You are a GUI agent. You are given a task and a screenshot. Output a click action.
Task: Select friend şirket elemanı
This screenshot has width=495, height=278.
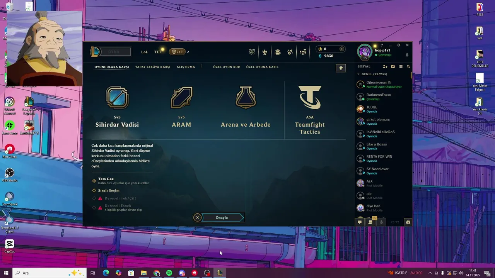(383, 122)
